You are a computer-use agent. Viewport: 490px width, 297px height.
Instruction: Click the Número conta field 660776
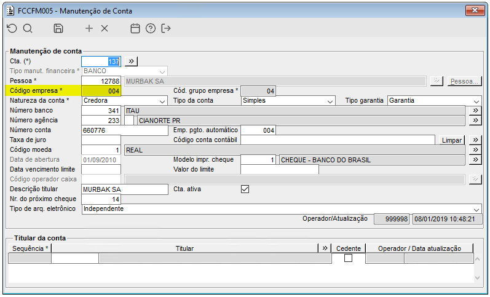coord(125,130)
